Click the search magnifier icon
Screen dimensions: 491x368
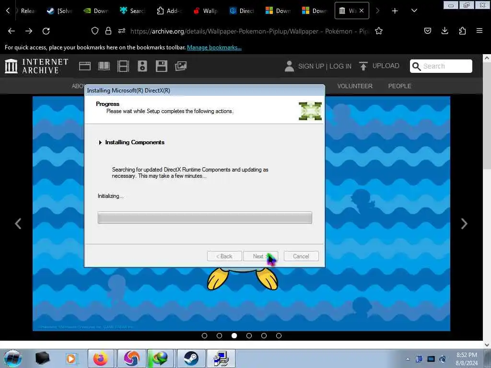(417, 66)
